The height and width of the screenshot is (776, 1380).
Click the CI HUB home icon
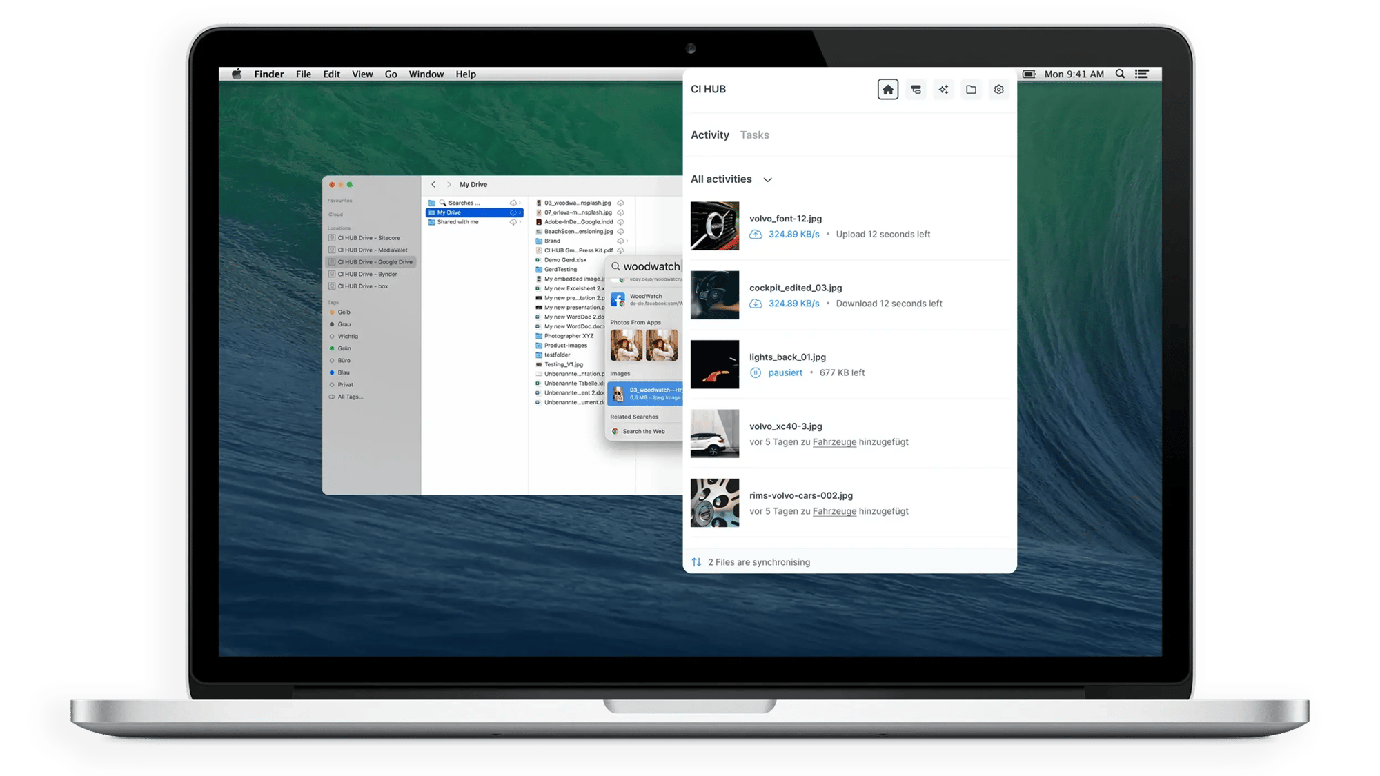click(887, 89)
